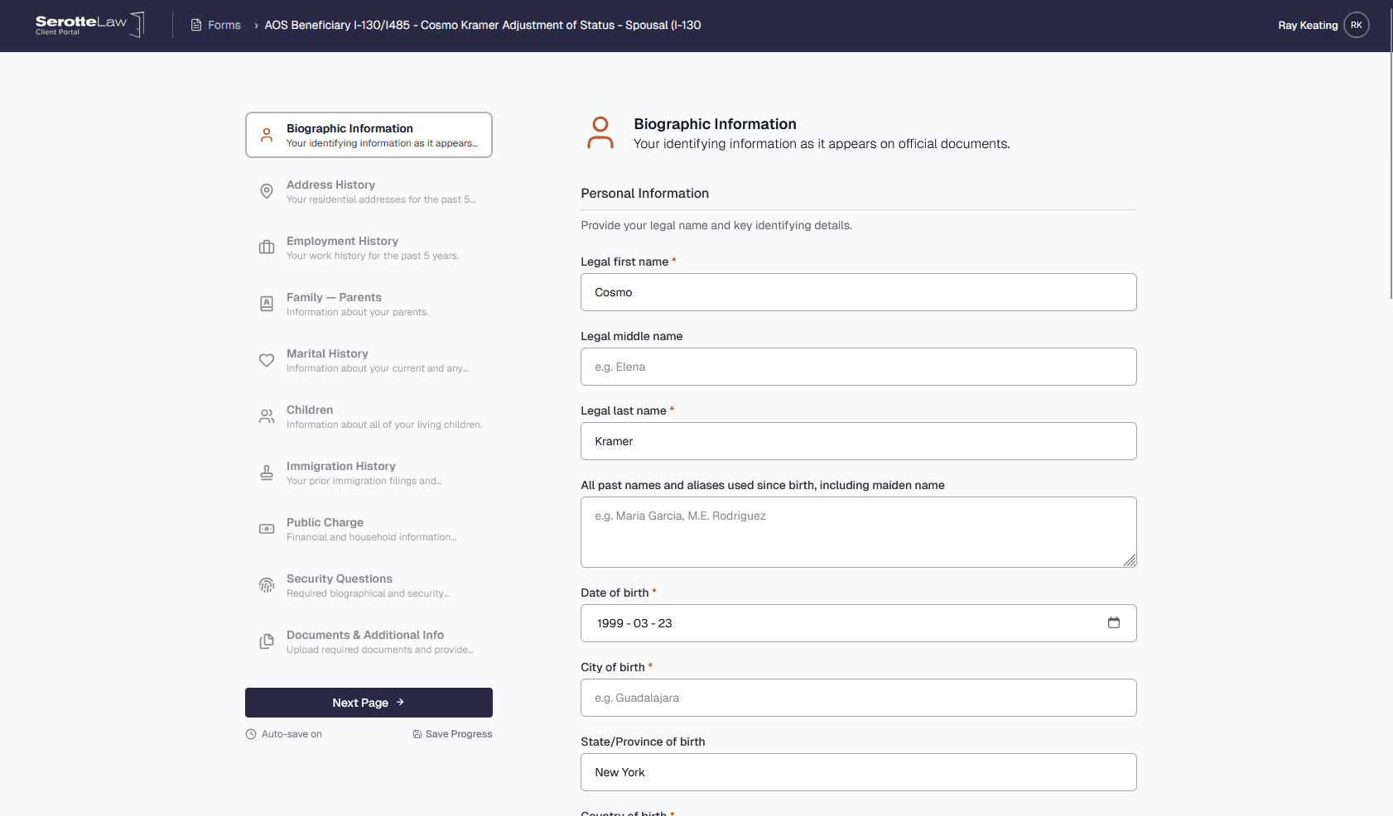Open the Biographic Information section
Screen dimensions: 1393x816
tap(369, 135)
